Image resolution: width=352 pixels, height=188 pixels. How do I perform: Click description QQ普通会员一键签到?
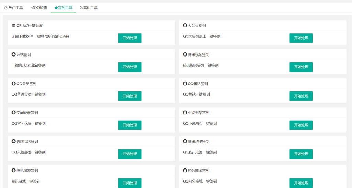click(x=29, y=94)
